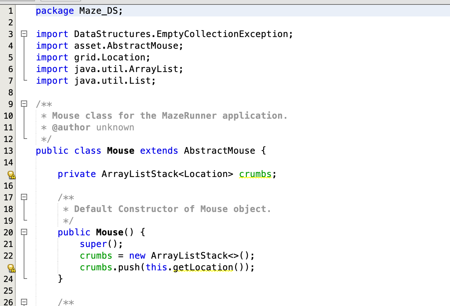Place cursor on the package Maze_DS declaration

click(79, 11)
